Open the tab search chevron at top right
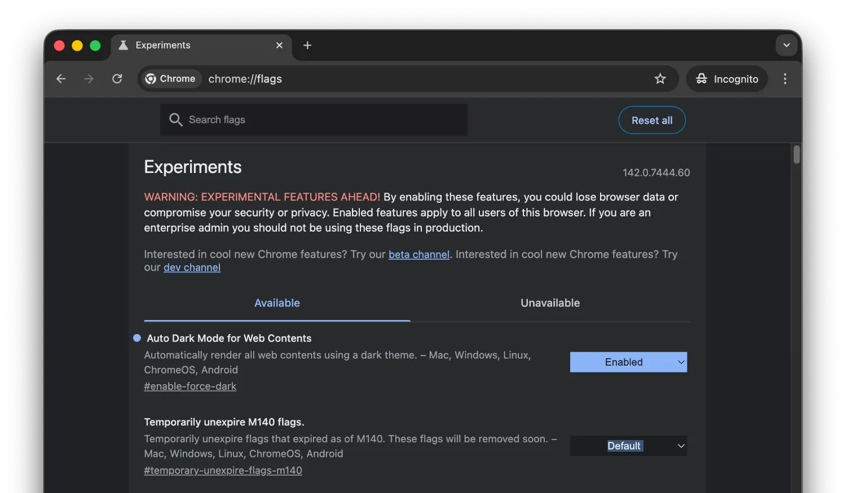846x493 pixels. (x=786, y=45)
